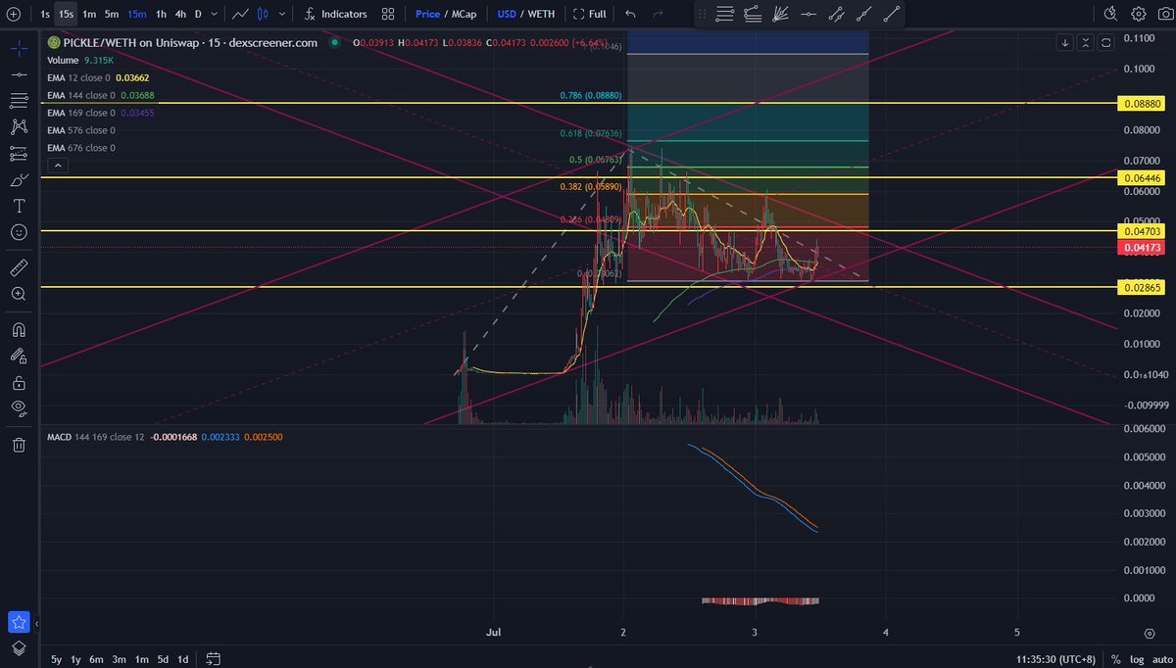Add a symbol with the plus icon

tap(13, 15)
